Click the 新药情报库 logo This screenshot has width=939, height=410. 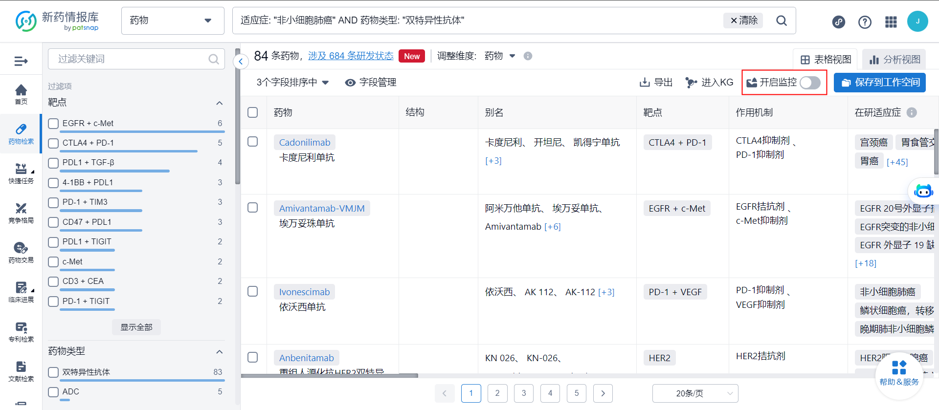(57, 21)
